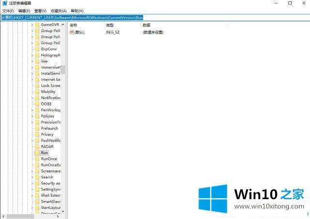Click the Registry Editor title bar icon
Viewport: 310px width, 219px height.
coord(5,3)
